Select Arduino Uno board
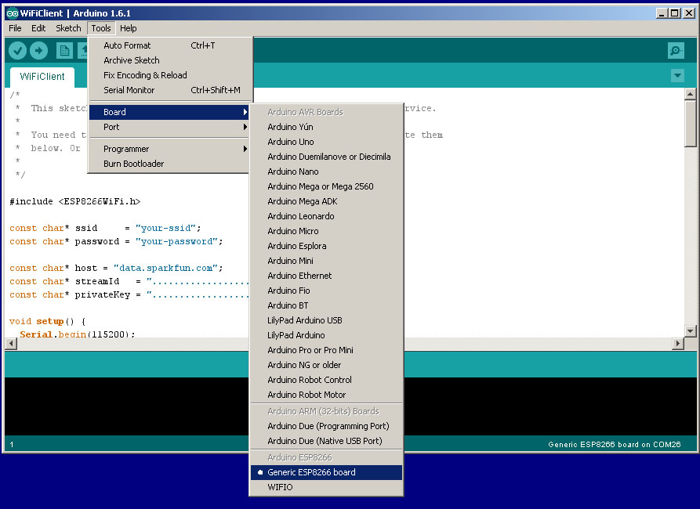Viewport: 700px width, 509px height. [326, 142]
